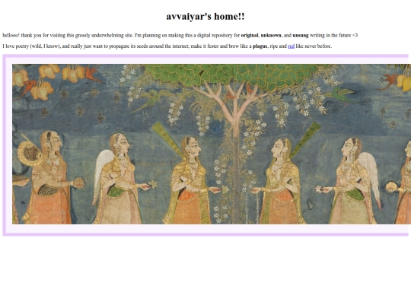Viewport: 411px width, 308px height.
Task: Click the 'avvaiyar's home!!' heading
Action: 205,17
